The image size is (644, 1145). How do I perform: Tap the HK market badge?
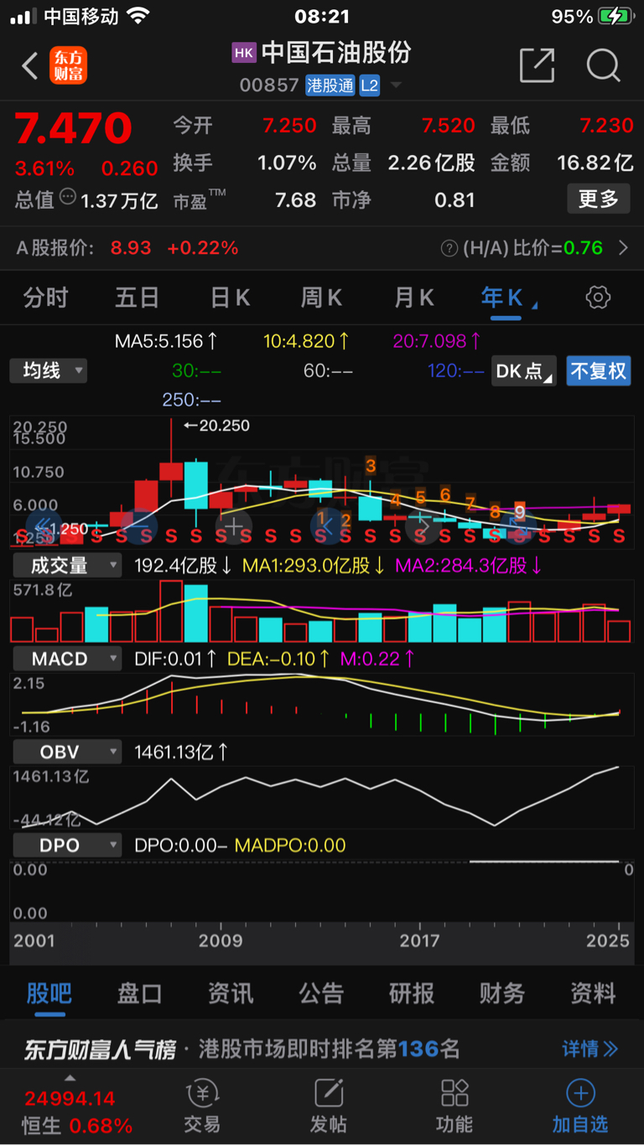[x=243, y=53]
